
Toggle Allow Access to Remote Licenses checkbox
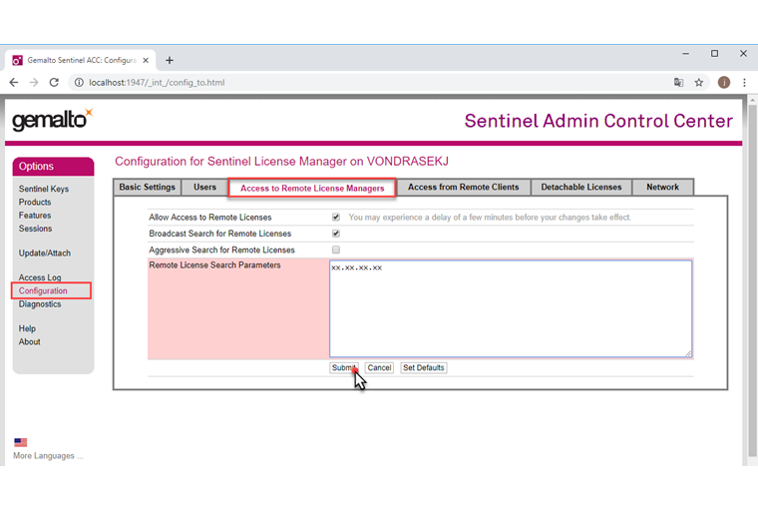[x=336, y=218]
